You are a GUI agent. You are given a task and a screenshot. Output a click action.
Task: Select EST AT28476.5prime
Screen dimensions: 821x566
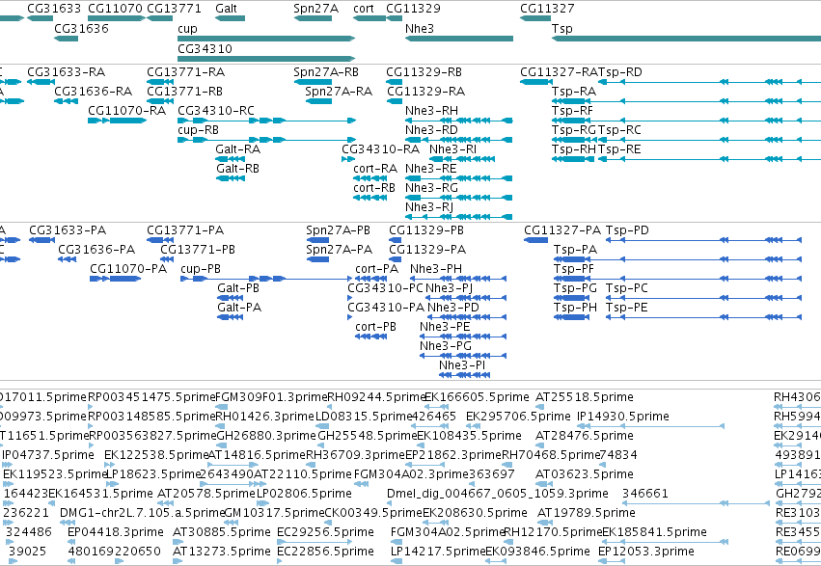coord(540,445)
